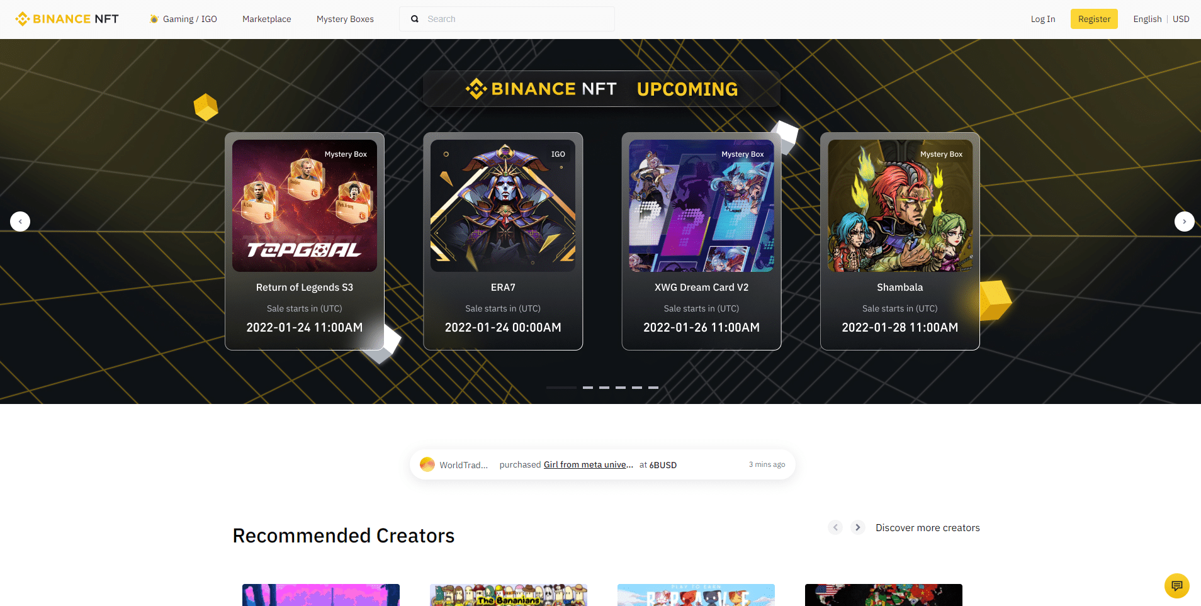Image resolution: width=1201 pixels, height=606 pixels.
Task: Click WorldTrad user avatar icon
Action: [x=427, y=464]
